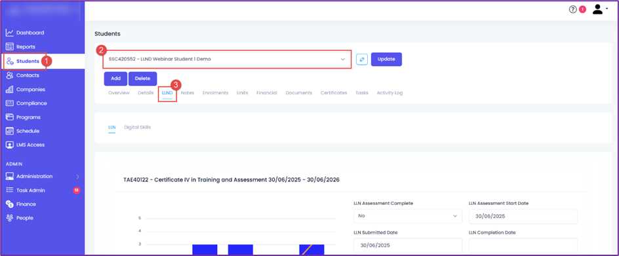Select the LLND tab
Image resolution: width=619 pixels, height=256 pixels.
167,93
